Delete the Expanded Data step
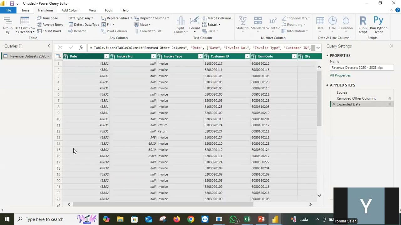 (x=334, y=104)
